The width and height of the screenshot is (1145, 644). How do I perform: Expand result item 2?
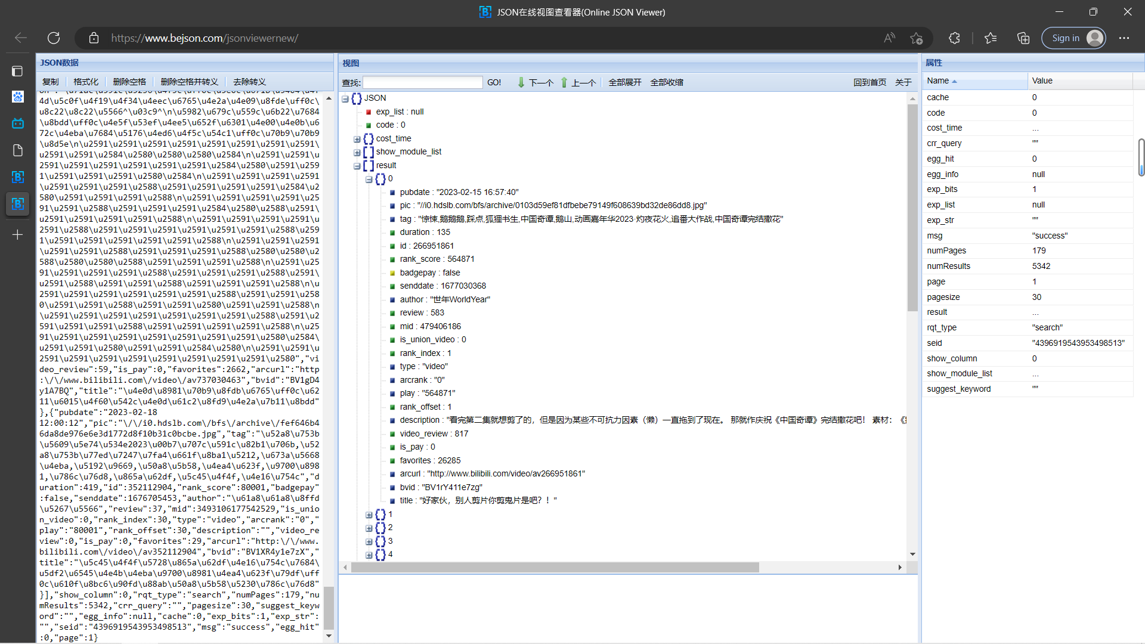(369, 528)
